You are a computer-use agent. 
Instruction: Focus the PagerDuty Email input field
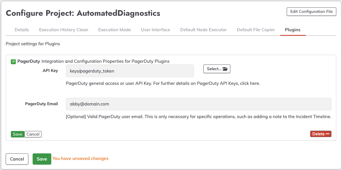coord(198,104)
